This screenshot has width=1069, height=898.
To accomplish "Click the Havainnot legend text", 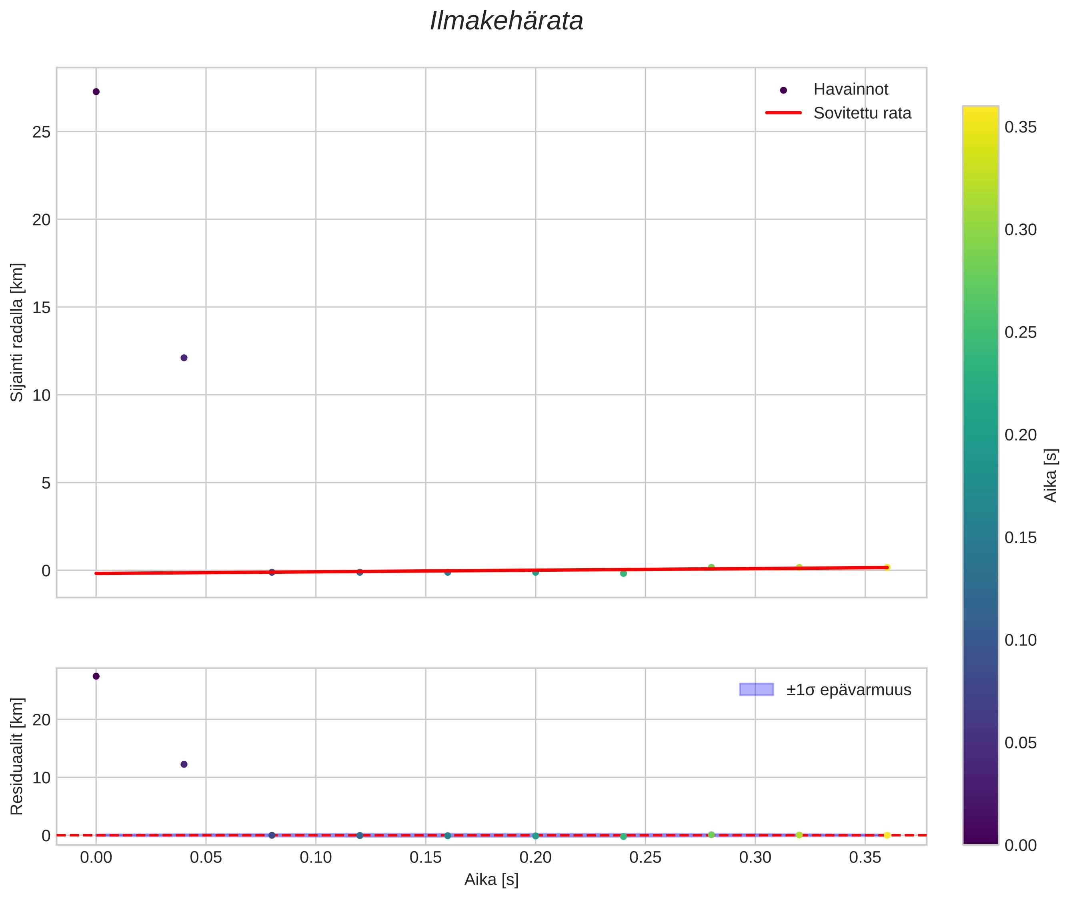I will point(851,90).
